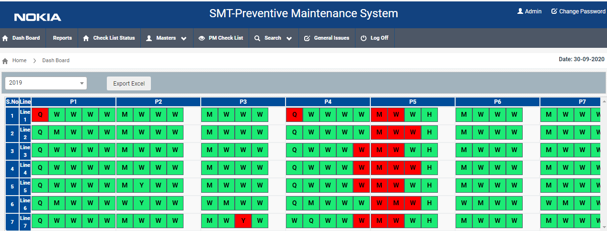
Task: Click the Log Off power icon
Action: (364, 38)
